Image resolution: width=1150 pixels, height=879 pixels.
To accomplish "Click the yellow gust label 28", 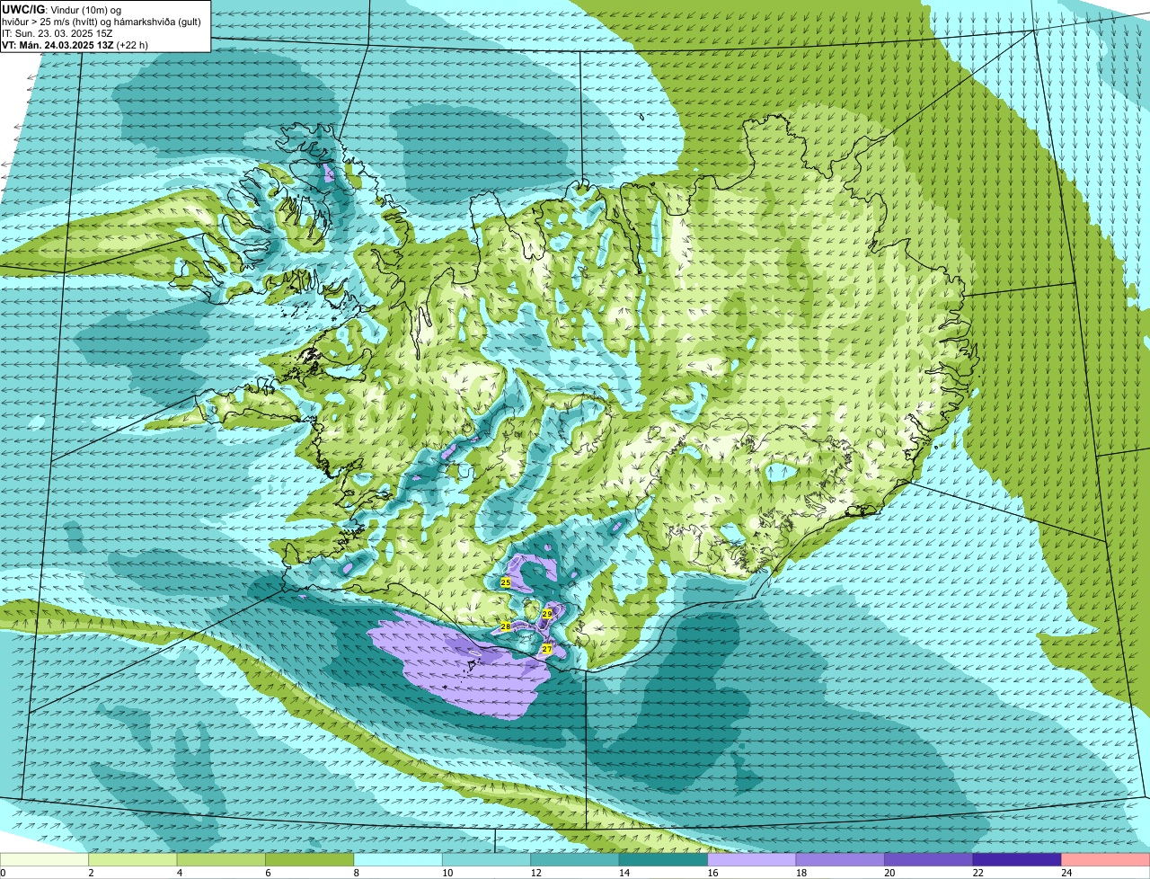I will pos(506,626).
